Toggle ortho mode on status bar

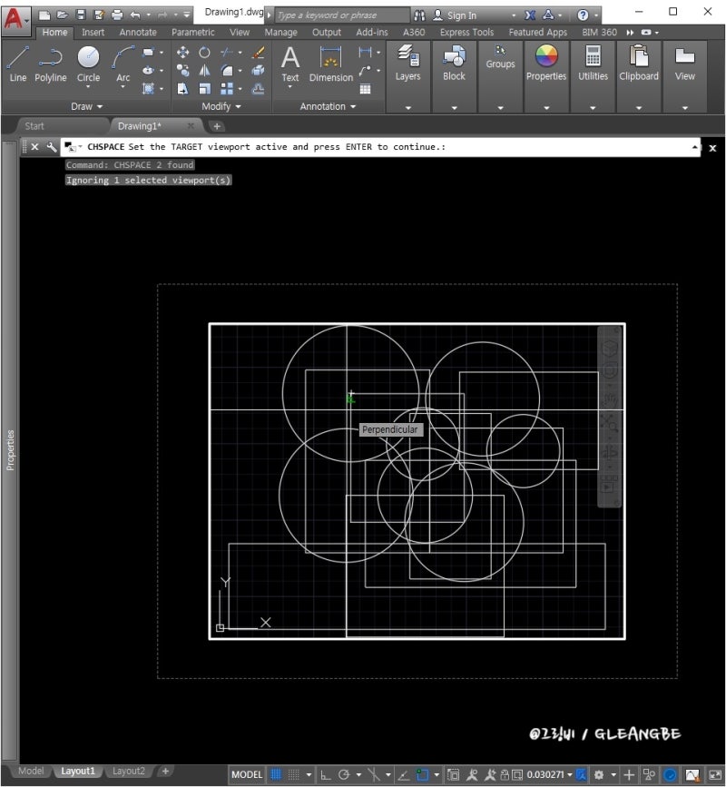[324, 774]
